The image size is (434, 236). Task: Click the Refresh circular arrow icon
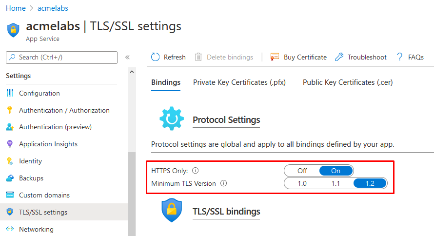pyautogui.click(x=155, y=57)
